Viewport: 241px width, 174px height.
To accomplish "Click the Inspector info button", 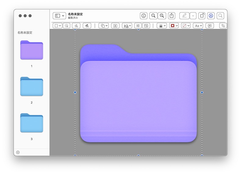I will coord(144,16).
